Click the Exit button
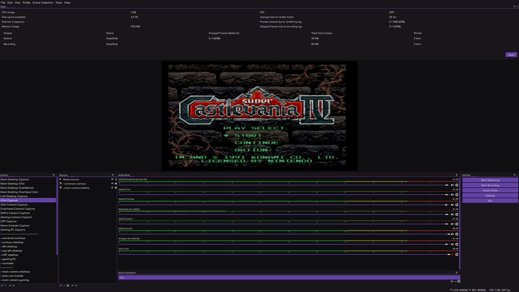This screenshot has width=519, height=292. 490,201
